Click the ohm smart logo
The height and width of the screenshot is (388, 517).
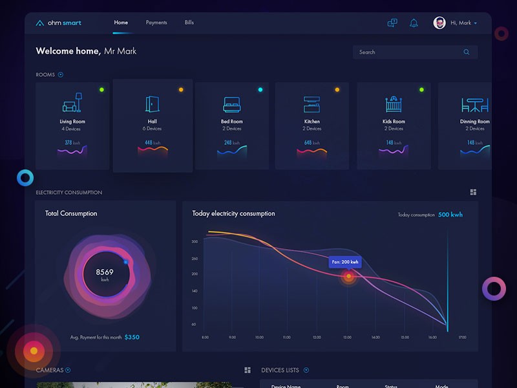[x=58, y=22]
